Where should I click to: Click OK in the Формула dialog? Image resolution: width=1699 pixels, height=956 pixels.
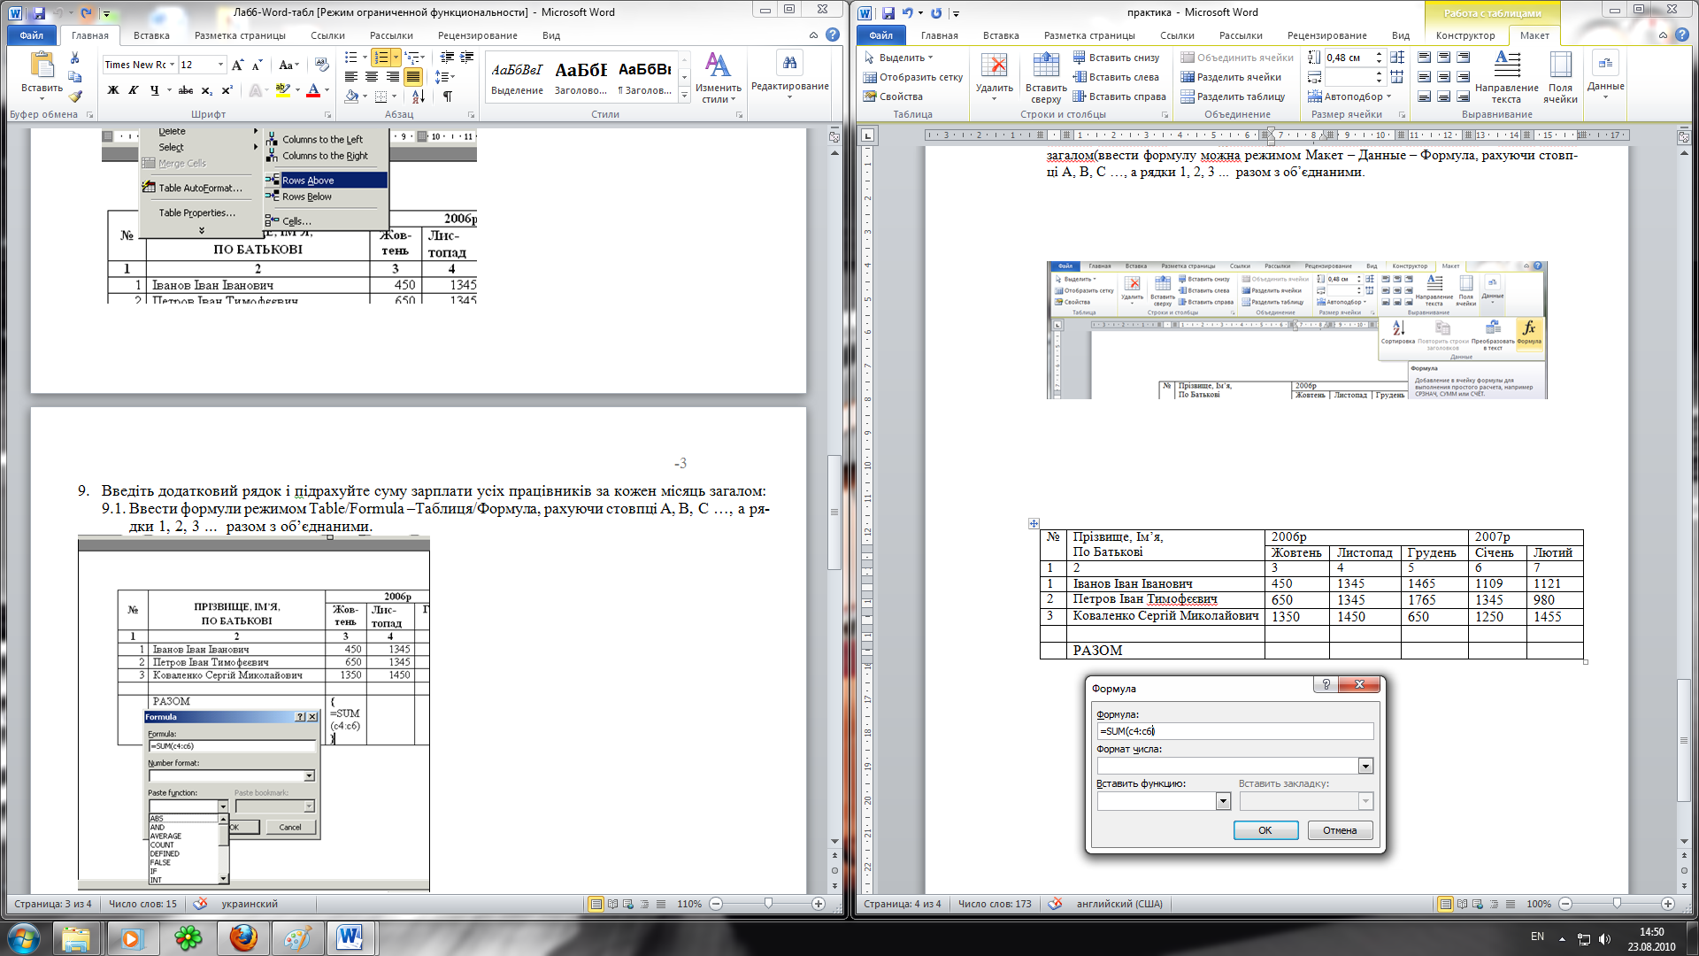(x=1265, y=830)
